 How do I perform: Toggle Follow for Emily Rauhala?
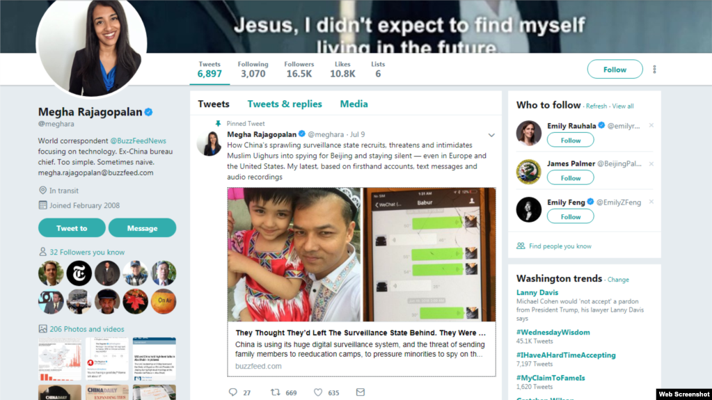coord(570,141)
